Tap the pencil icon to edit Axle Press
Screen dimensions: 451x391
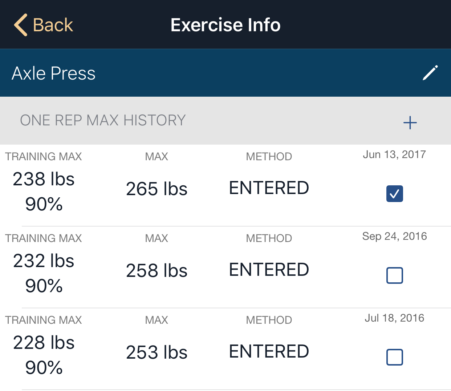[430, 73]
